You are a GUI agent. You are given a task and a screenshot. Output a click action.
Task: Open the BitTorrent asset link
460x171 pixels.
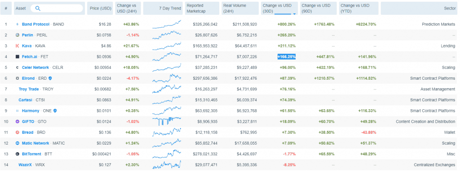point(32,154)
